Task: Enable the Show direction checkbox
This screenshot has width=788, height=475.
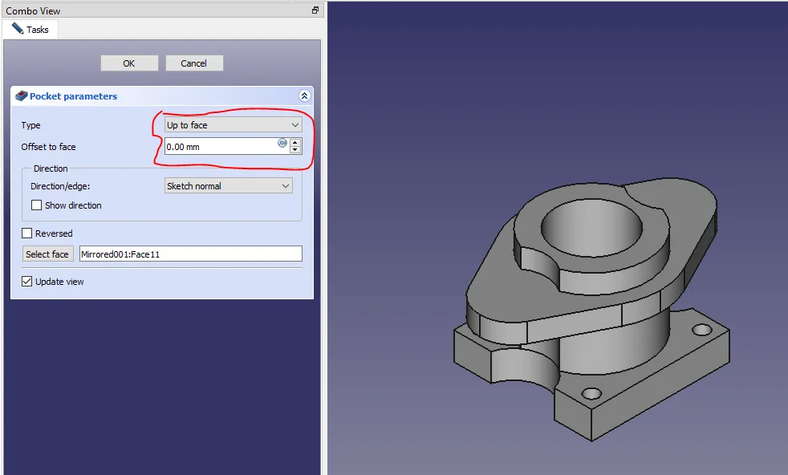Action: (x=36, y=205)
